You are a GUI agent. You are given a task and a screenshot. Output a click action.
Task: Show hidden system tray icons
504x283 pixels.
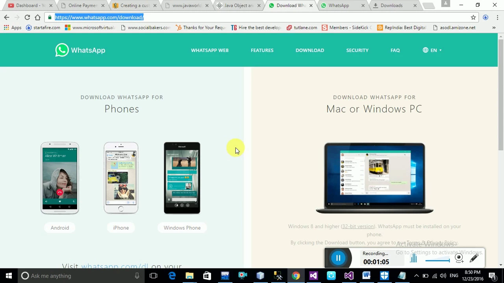(x=416, y=276)
